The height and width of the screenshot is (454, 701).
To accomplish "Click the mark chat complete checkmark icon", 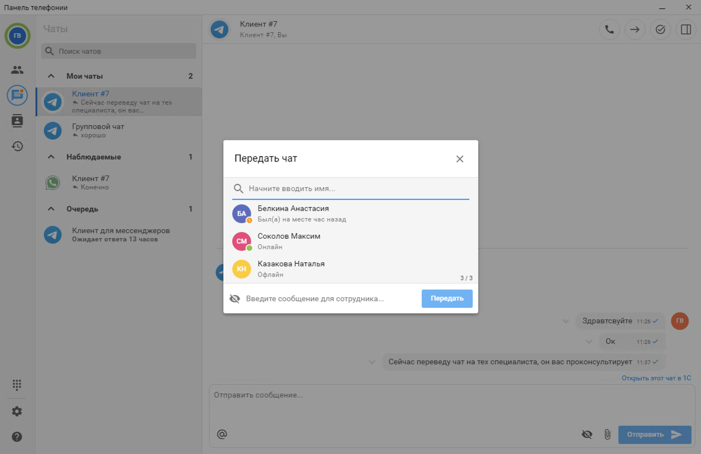I will 660,30.
